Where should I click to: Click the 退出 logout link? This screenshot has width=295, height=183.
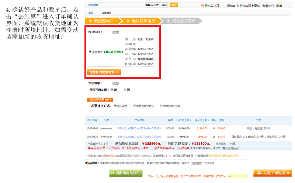point(279,6)
